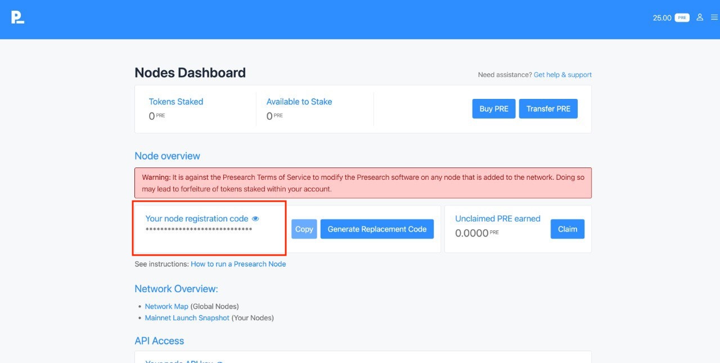720x363 pixels.
Task: Click the Unclaimed PRE earned label
Action: coord(498,219)
